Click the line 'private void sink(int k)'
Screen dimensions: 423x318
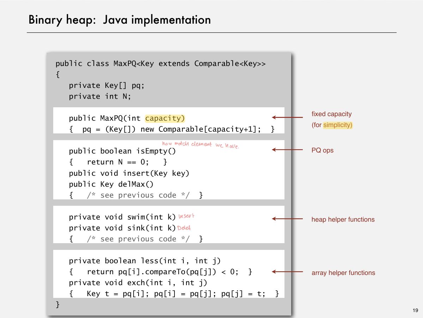point(122,228)
